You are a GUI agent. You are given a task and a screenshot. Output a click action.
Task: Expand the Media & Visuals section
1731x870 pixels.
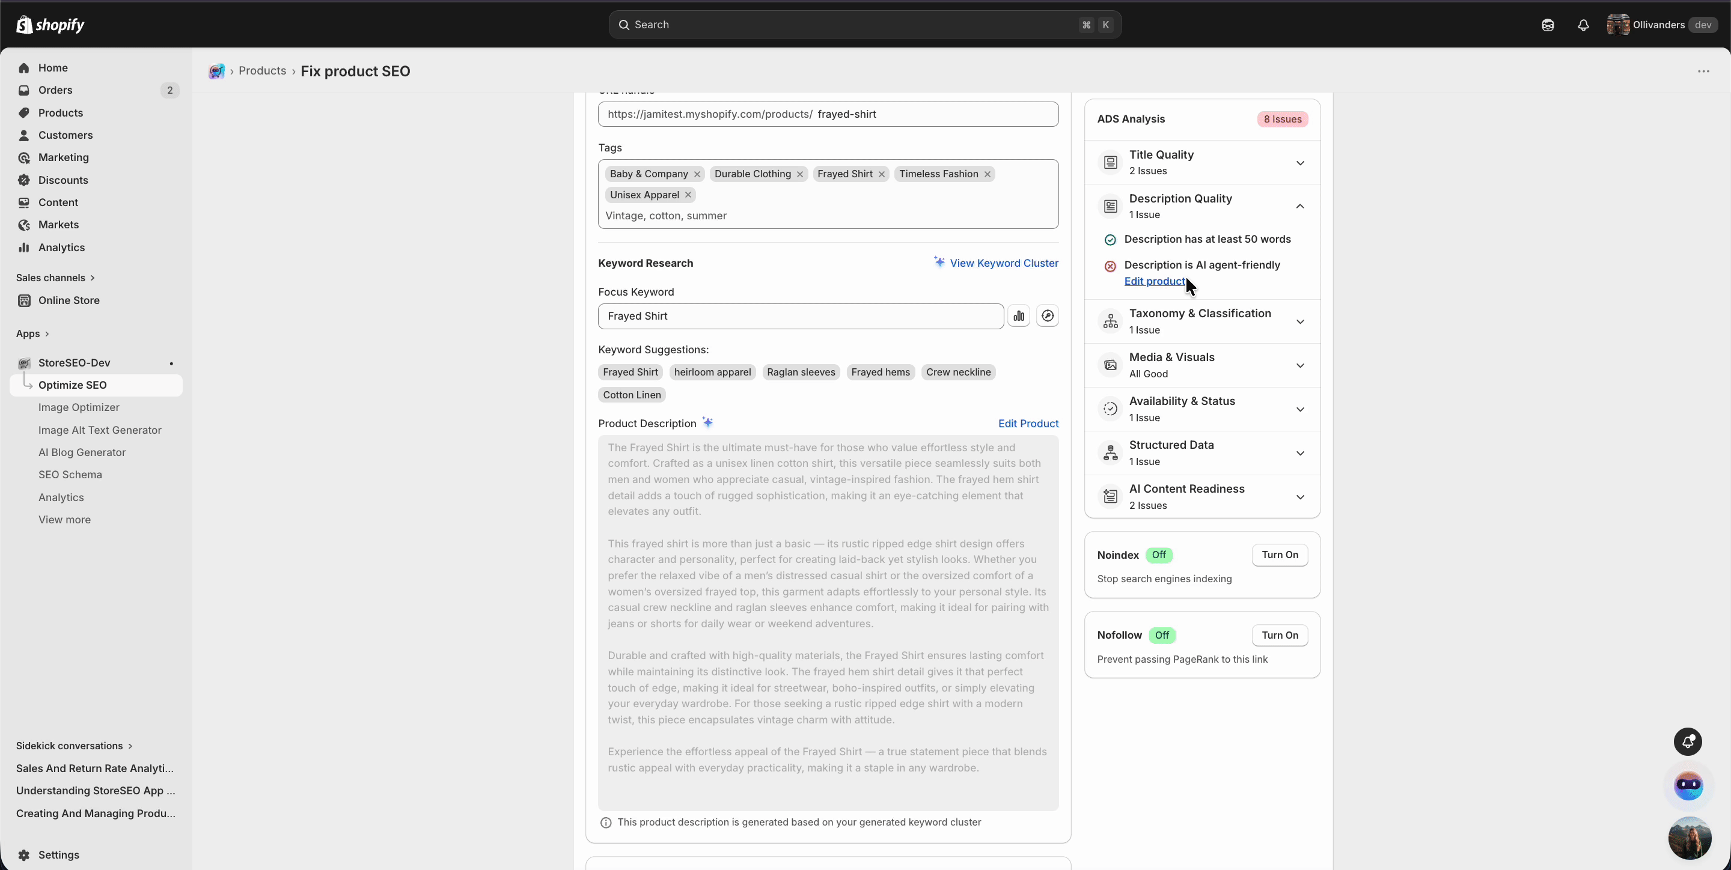coord(1299,365)
